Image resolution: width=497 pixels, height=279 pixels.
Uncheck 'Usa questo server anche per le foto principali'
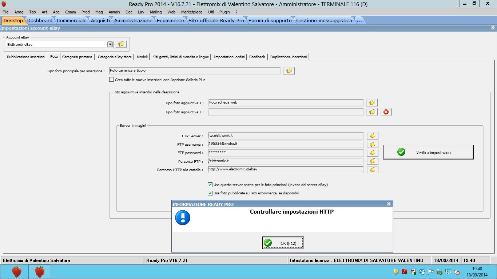click(x=210, y=185)
